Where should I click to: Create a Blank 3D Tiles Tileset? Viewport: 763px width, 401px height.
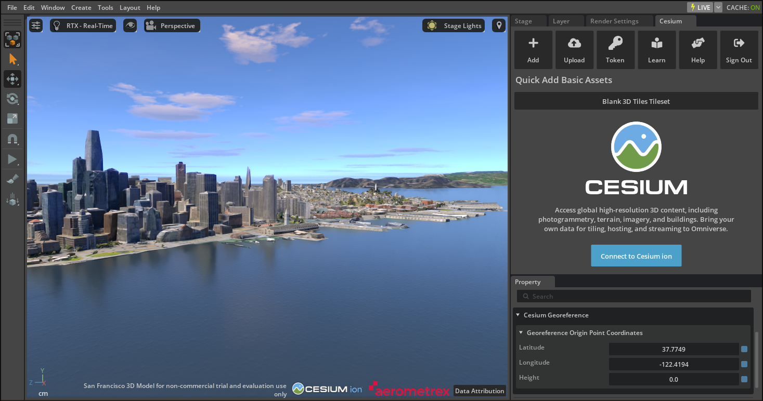(x=636, y=101)
